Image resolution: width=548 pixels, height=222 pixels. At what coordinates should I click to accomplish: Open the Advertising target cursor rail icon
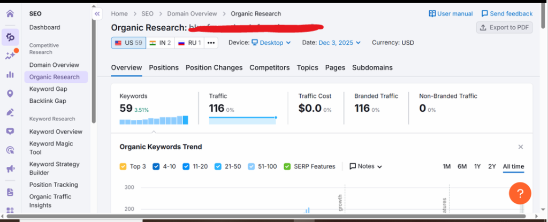click(x=10, y=150)
